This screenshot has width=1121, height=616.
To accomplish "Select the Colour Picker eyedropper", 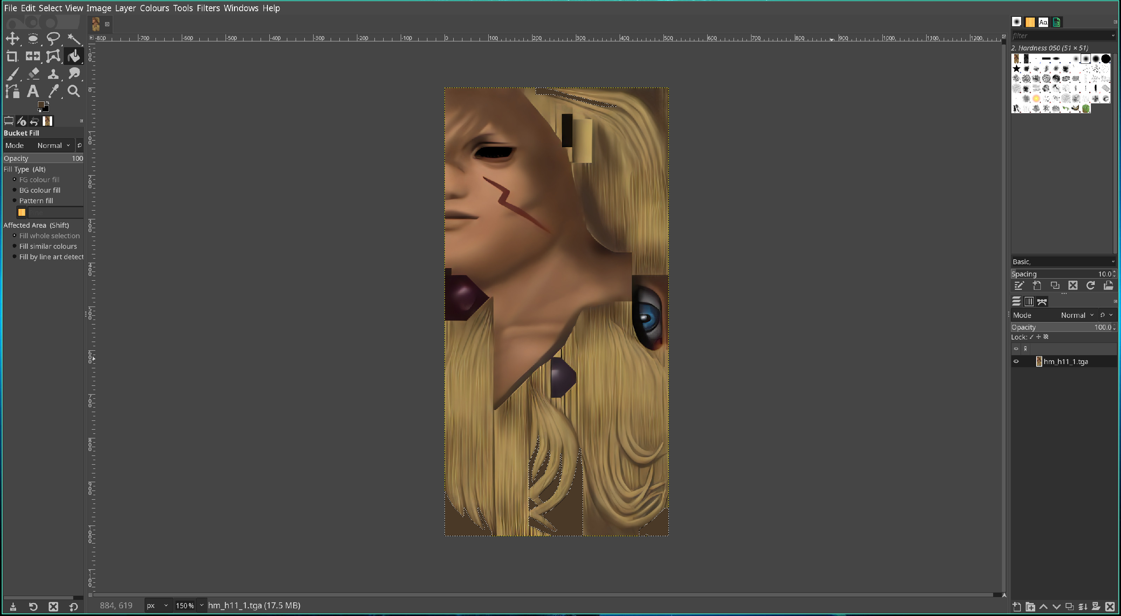I will (53, 91).
